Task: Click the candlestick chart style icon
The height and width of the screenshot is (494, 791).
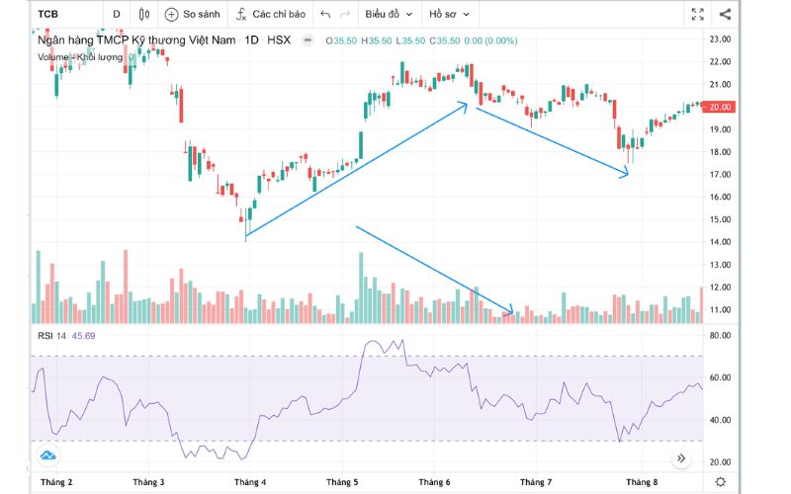Action: (x=144, y=15)
